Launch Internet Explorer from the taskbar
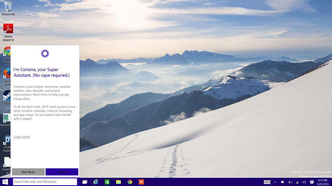 coord(95,182)
